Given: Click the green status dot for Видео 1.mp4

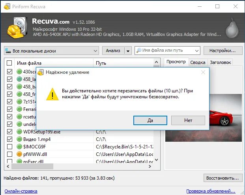Looking at the screenshot, I should pos(19,139).
